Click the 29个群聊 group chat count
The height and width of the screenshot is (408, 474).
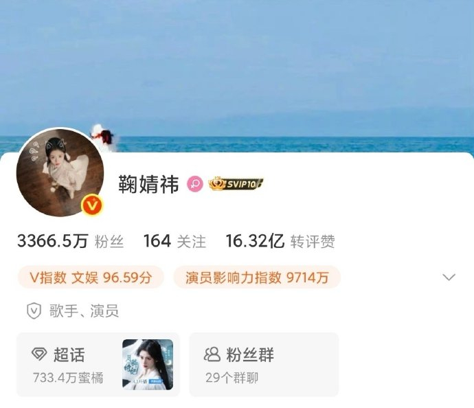click(x=232, y=378)
